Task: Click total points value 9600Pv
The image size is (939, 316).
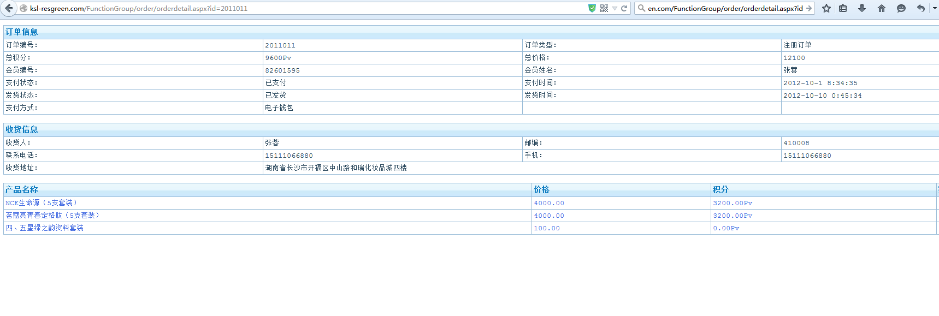Action: (x=278, y=58)
